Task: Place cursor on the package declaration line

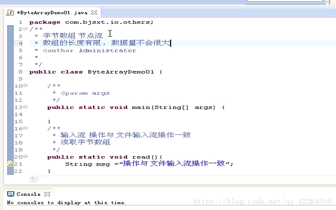Action: point(92,22)
